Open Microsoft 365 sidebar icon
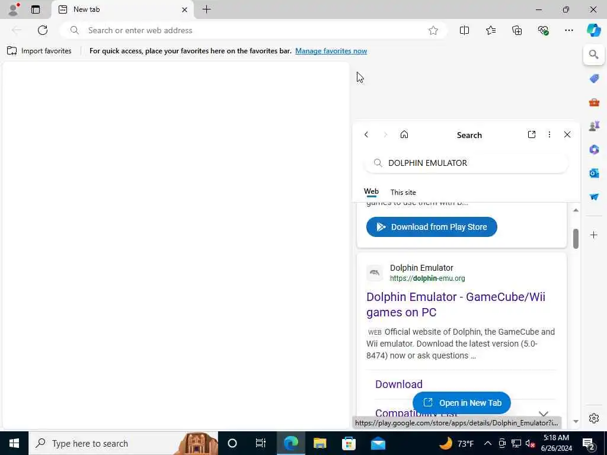The image size is (607, 455). [x=594, y=149]
